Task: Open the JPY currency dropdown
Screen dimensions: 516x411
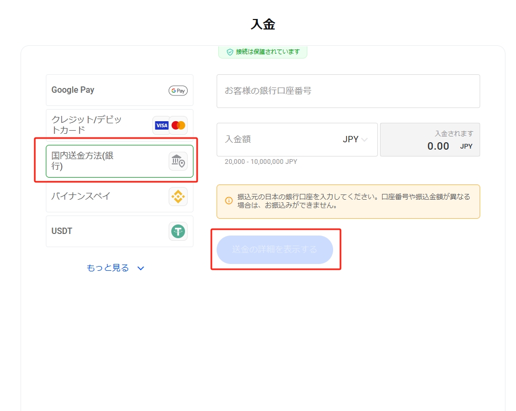Action: click(x=355, y=140)
